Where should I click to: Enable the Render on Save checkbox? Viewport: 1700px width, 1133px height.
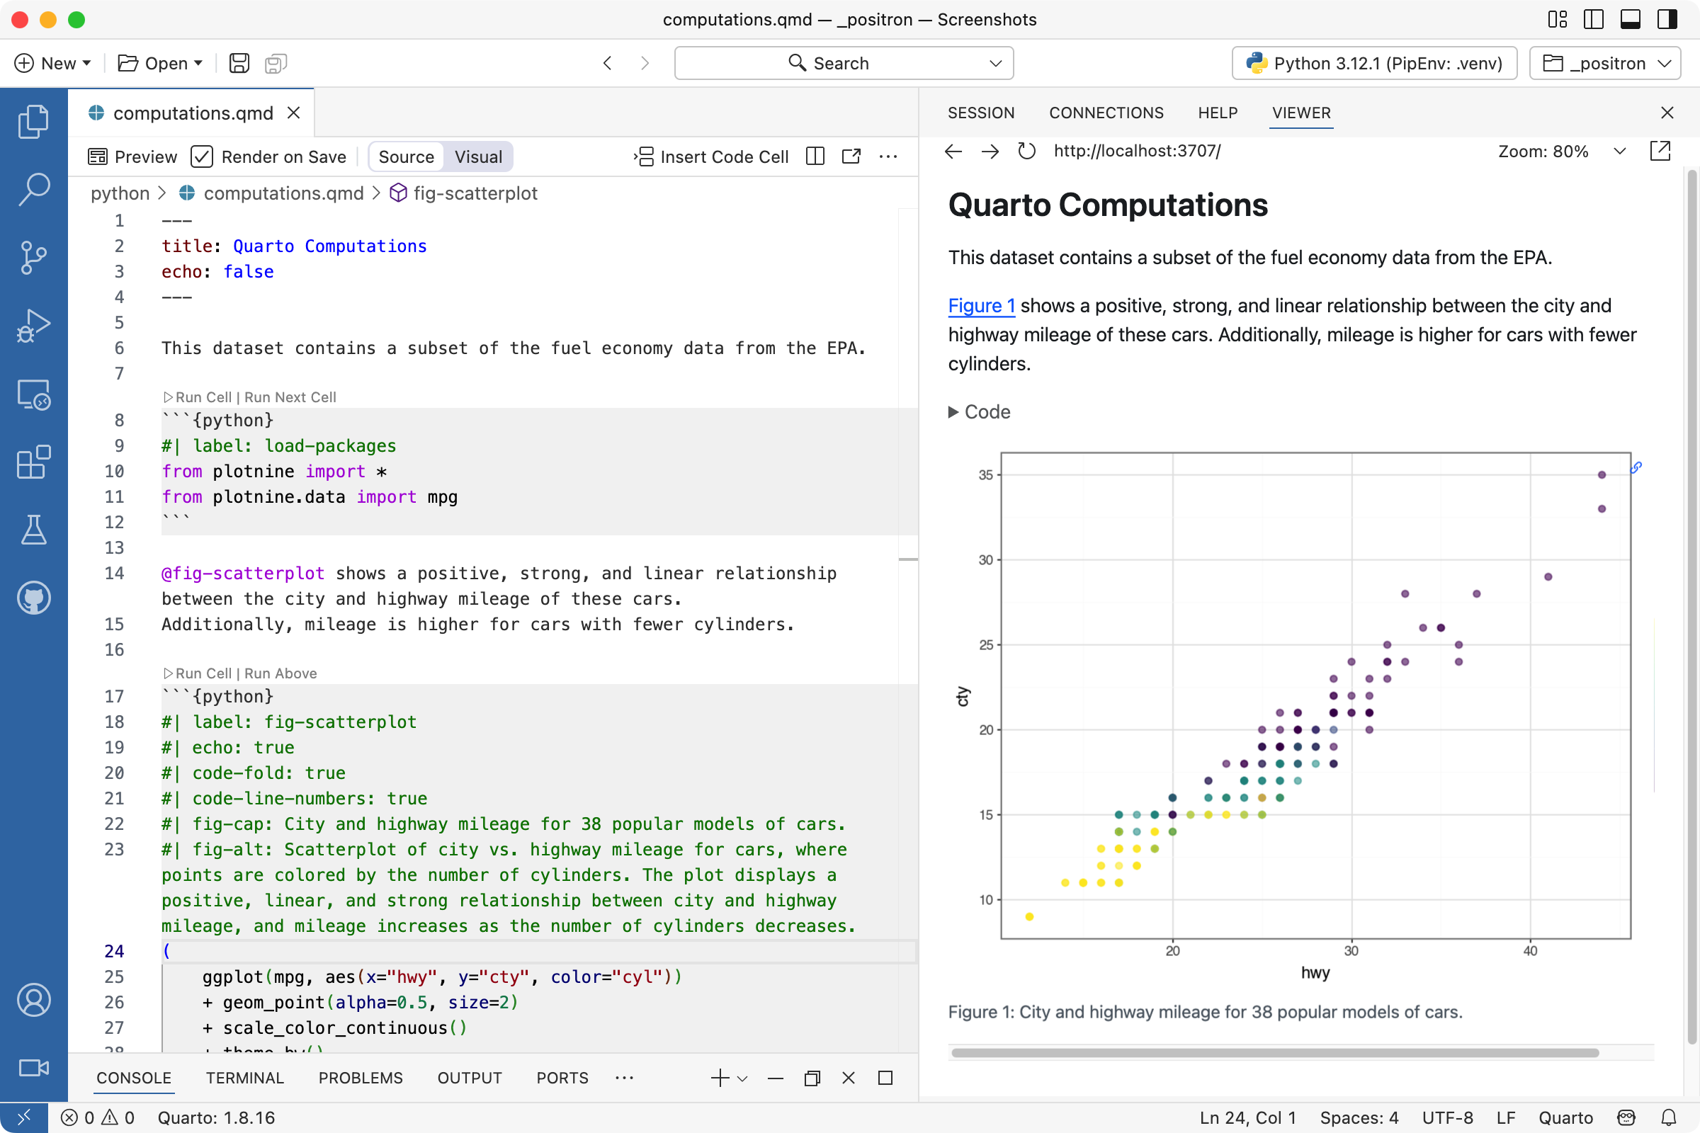coord(203,156)
